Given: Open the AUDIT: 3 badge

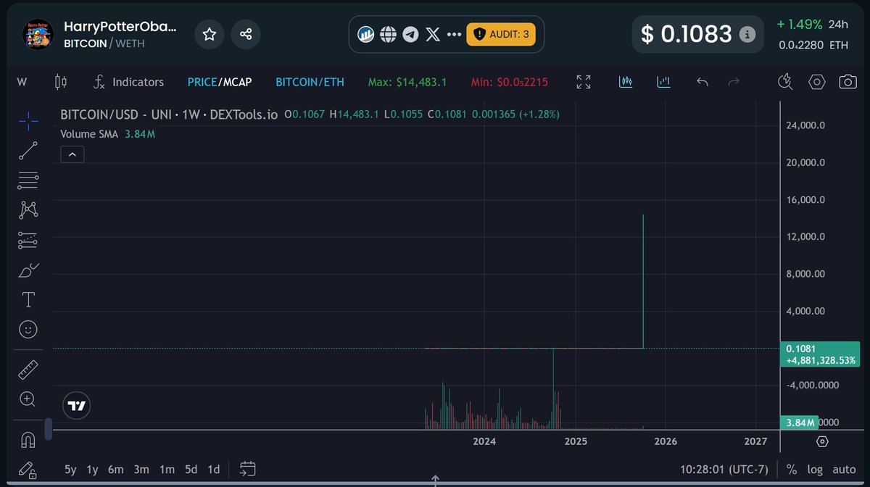Looking at the screenshot, I should (x=501, y=34).
